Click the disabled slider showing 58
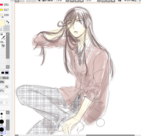This screenshot has height=136, width=141. pos(4,103)
